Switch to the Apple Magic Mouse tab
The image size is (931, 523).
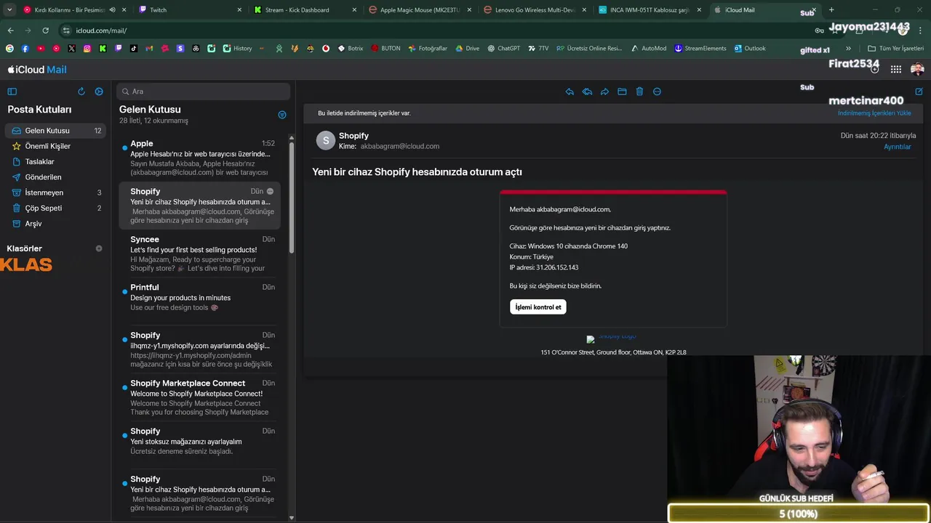click(420, 10)
